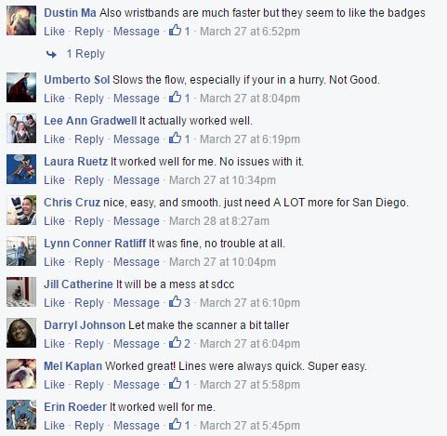447x436 pixels.
Task: Like Laura Ruetz's comment
Action: coord(54,180)
